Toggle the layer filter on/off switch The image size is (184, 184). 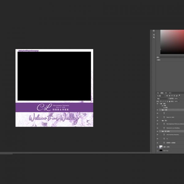(179, 95)
